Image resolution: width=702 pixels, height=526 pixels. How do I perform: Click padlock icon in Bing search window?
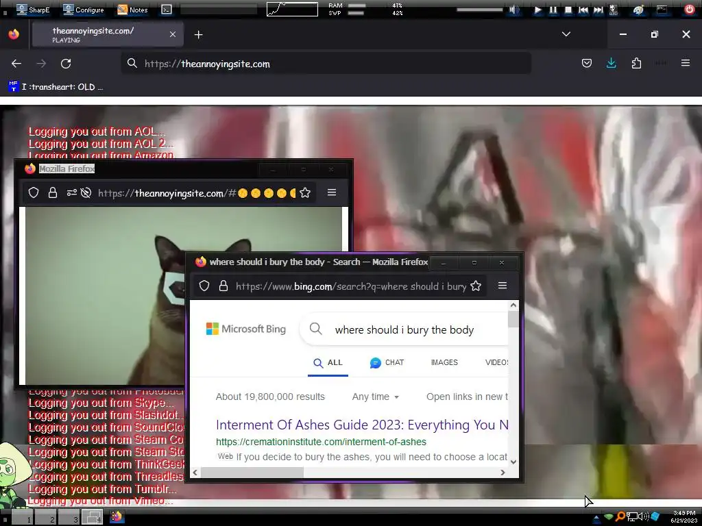pyautogui.click(x=223, y=286)
